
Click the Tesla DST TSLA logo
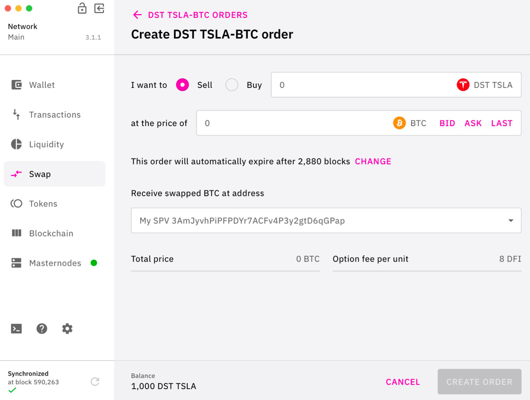[x=463, y=85]
